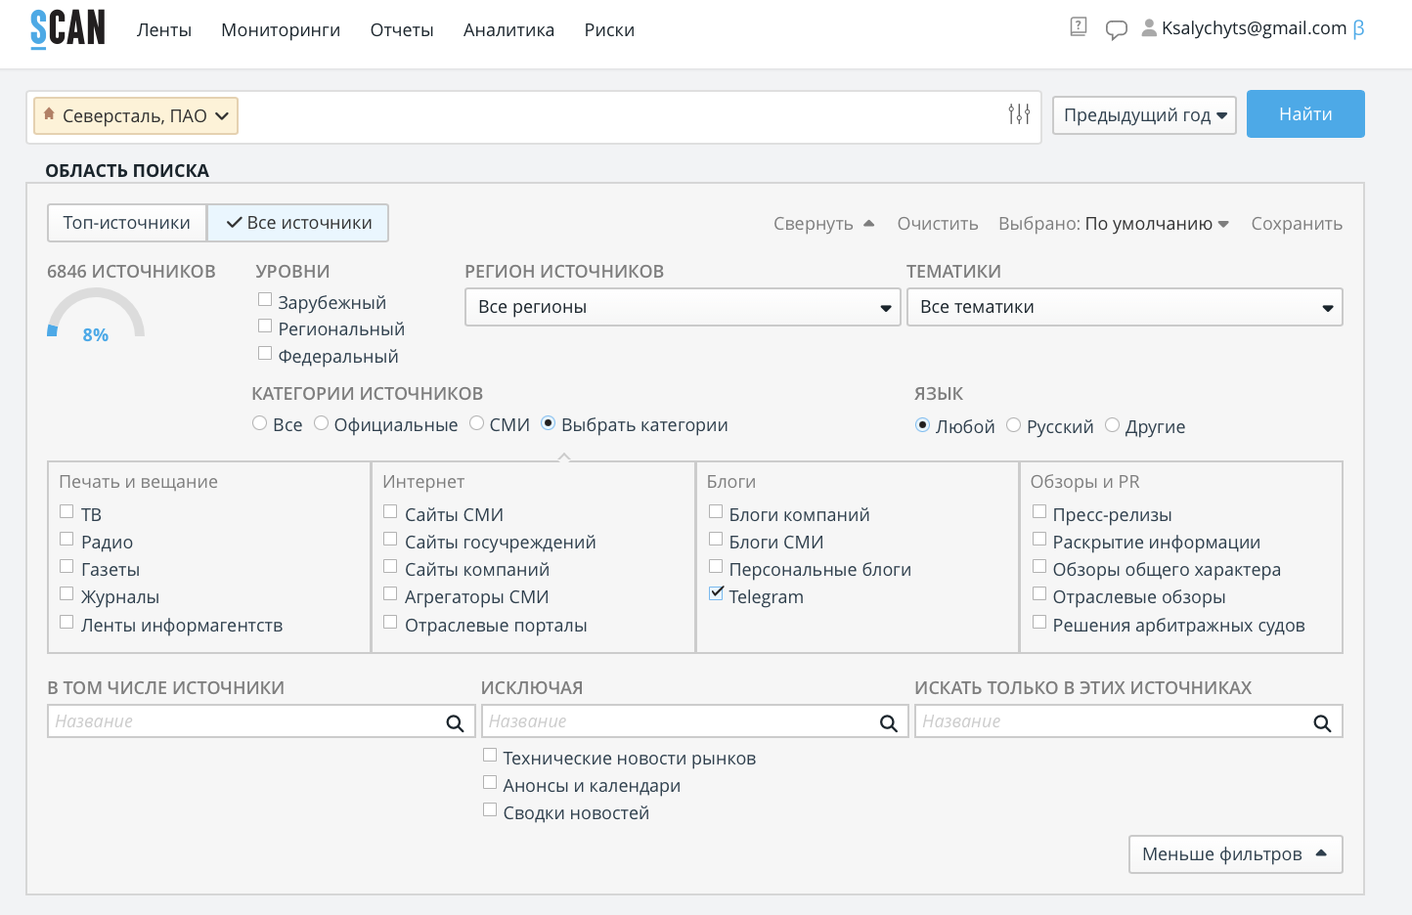Open the 'По умолчанию' preset dropdown
Image resolution: width=1412 pixels, height=915 pixels.
[1157, 224]
